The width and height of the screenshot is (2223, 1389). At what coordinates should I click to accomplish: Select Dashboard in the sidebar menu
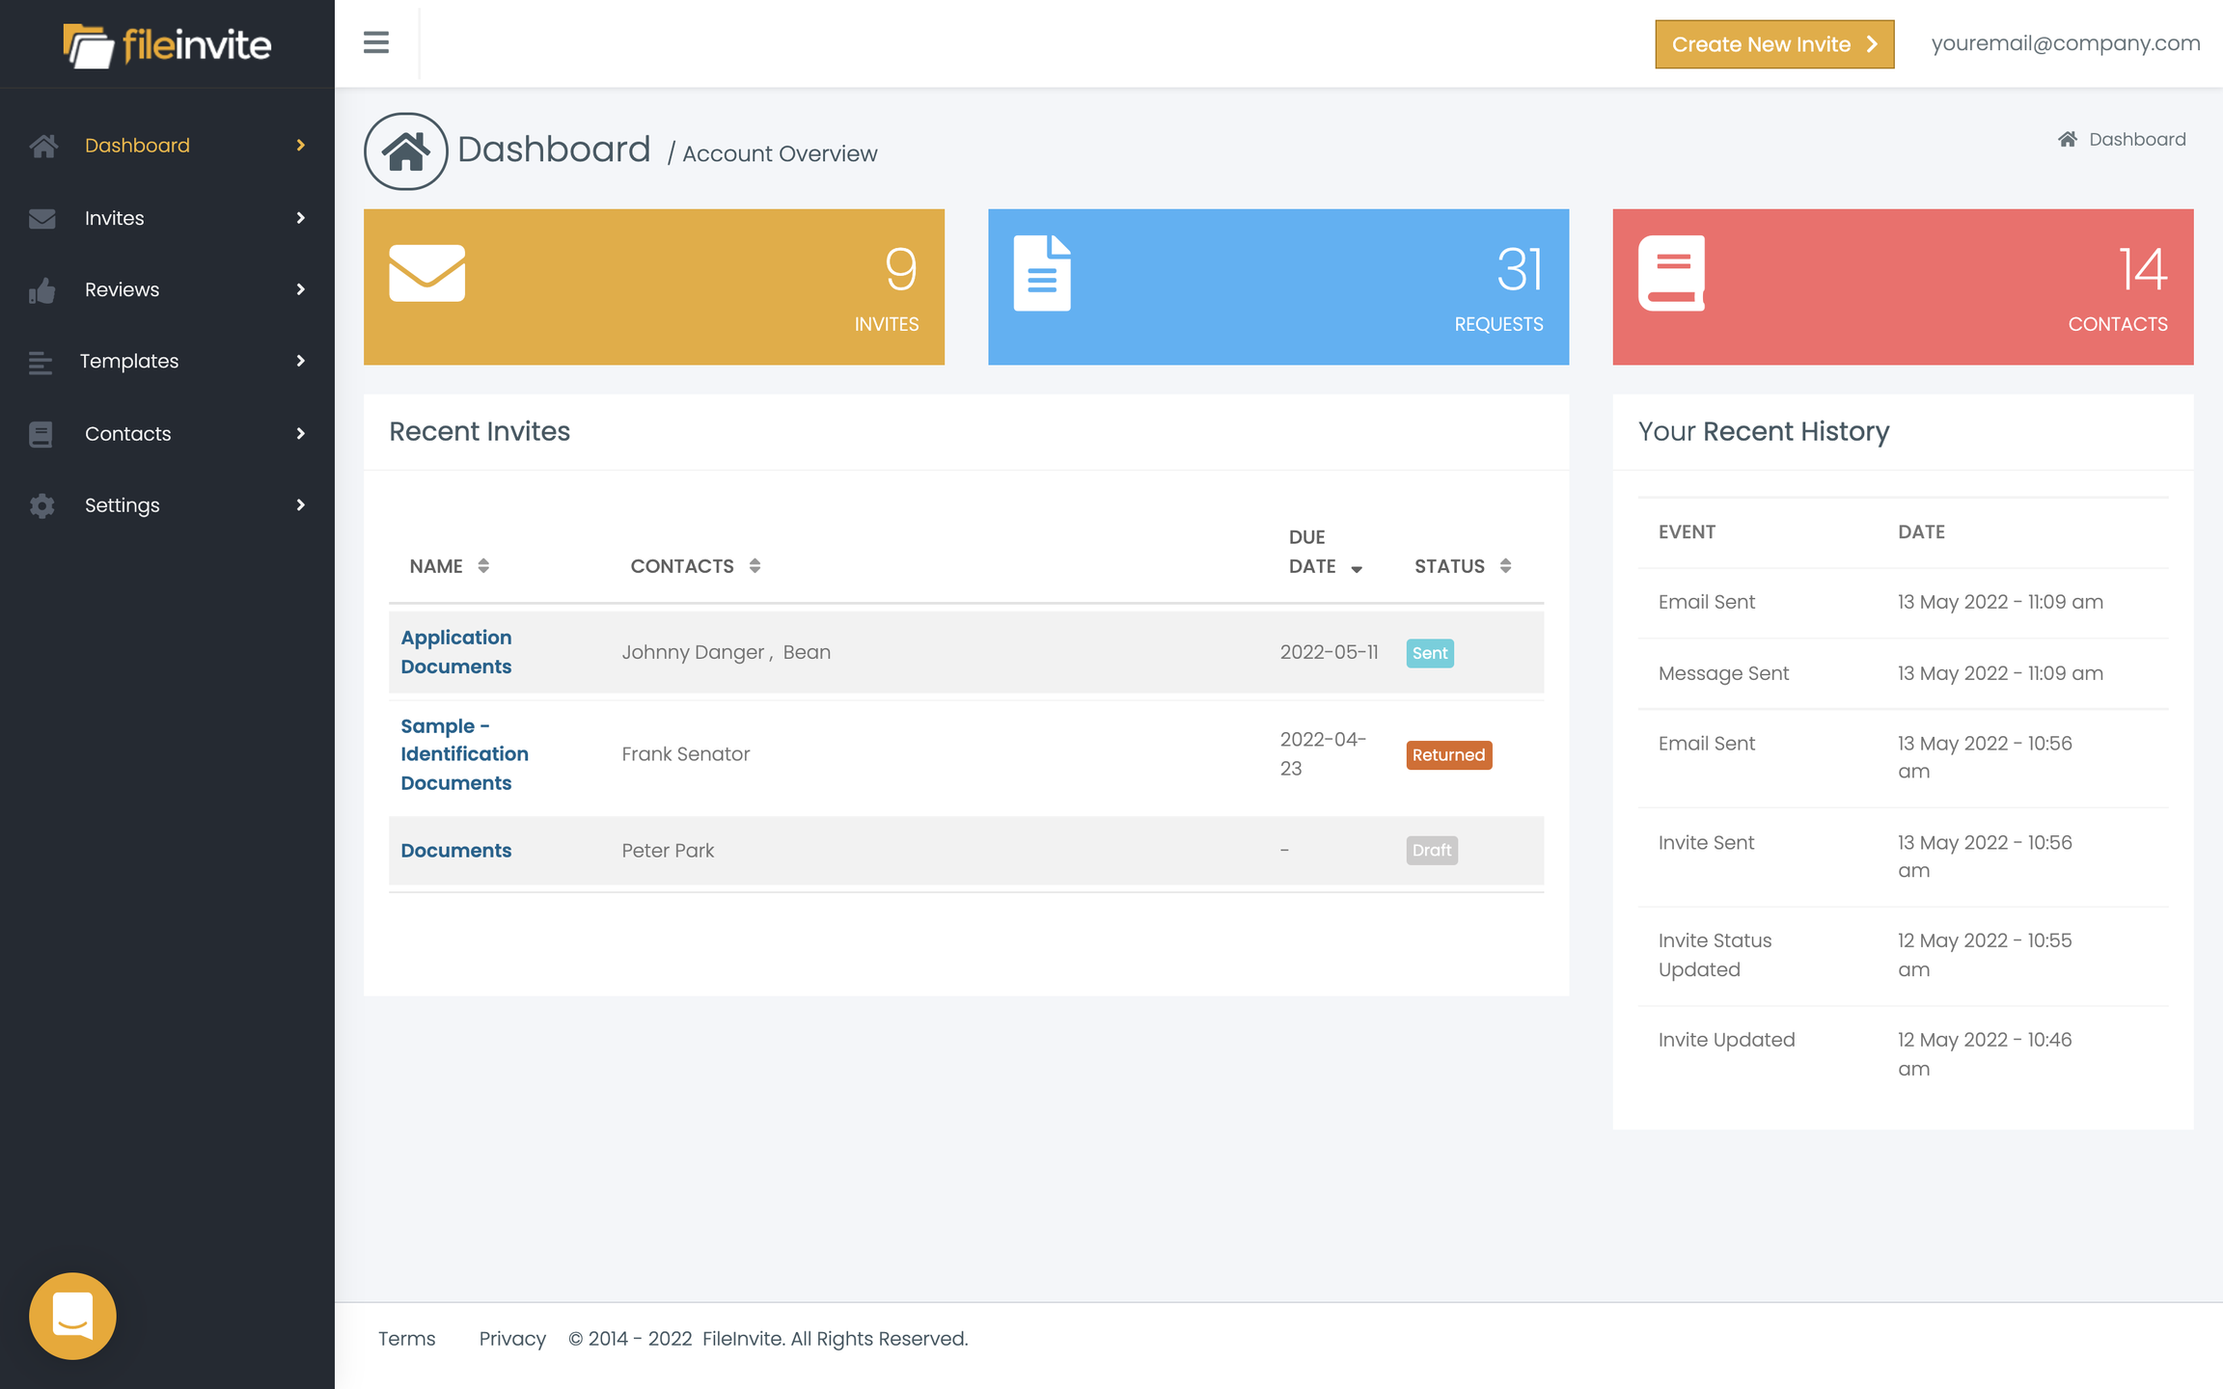point(137,146)
